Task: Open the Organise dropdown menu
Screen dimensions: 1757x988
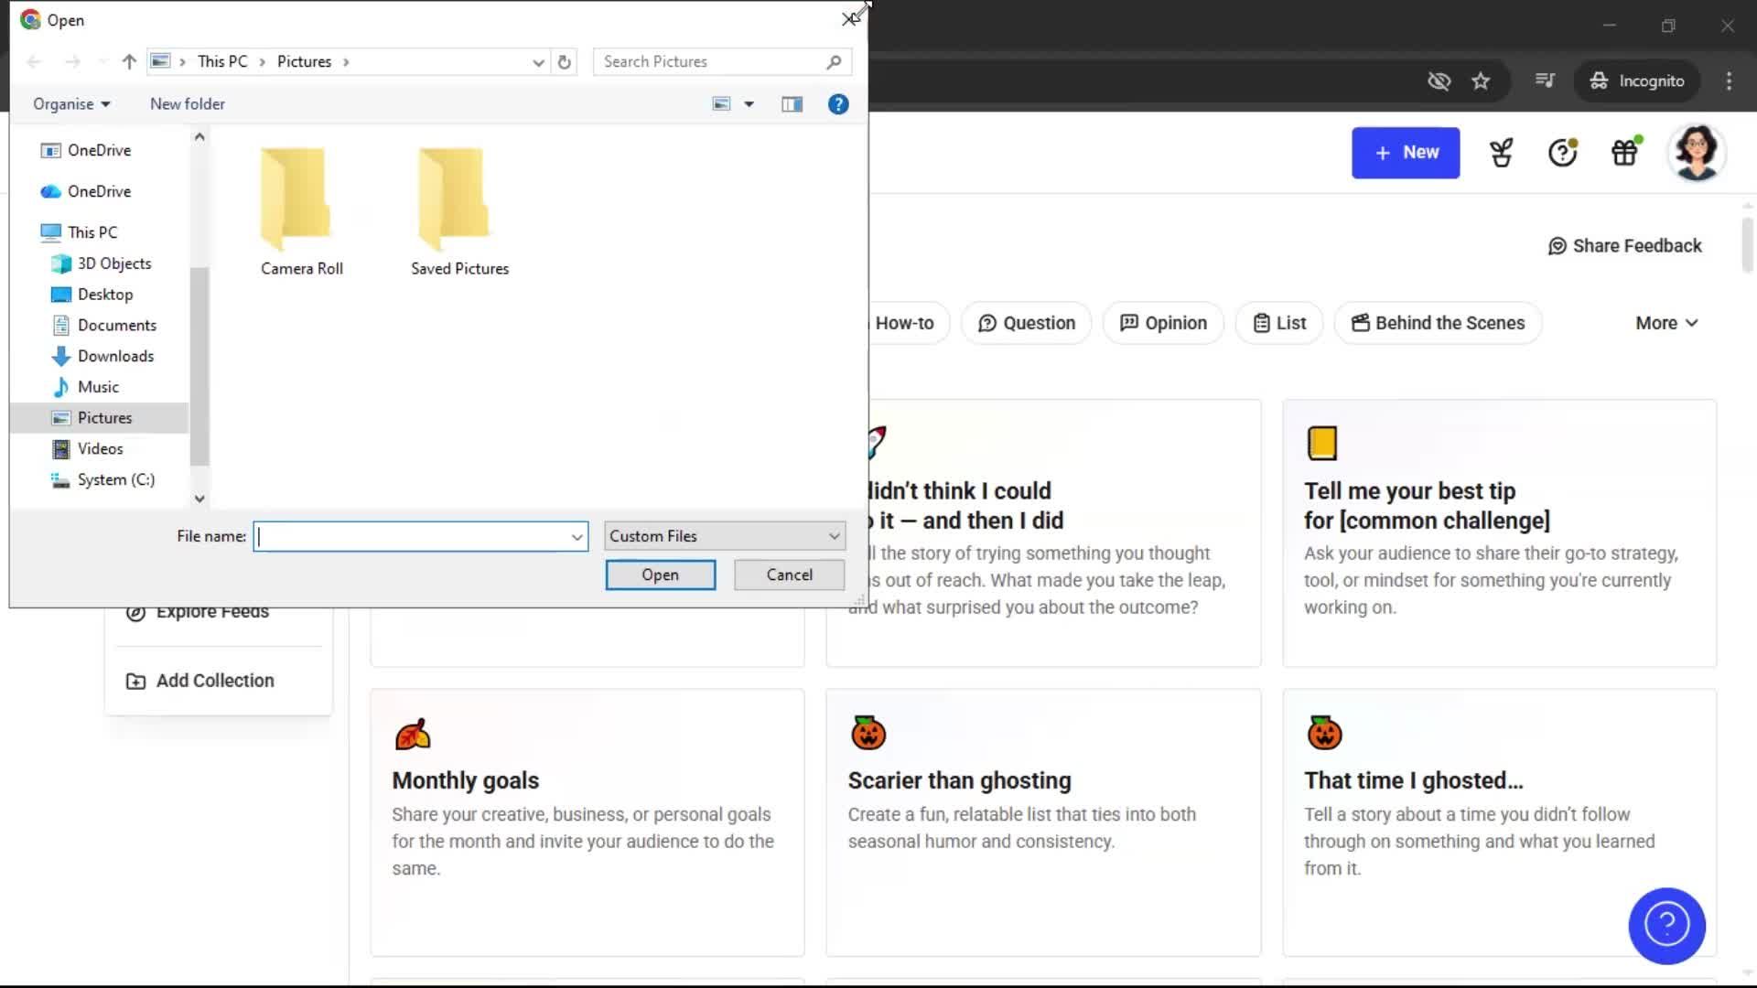Action: 70,103
